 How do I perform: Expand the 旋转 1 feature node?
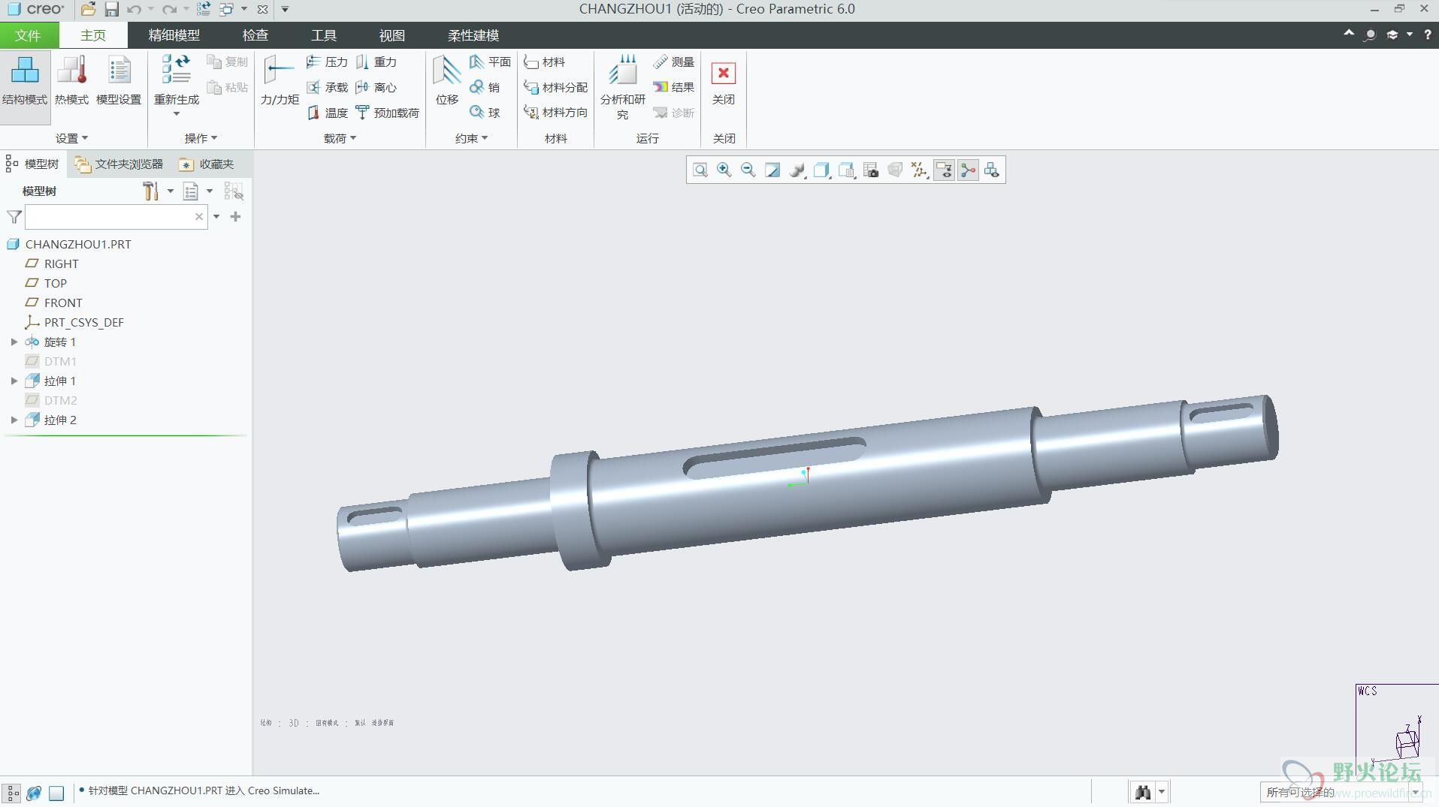(14, 342)
